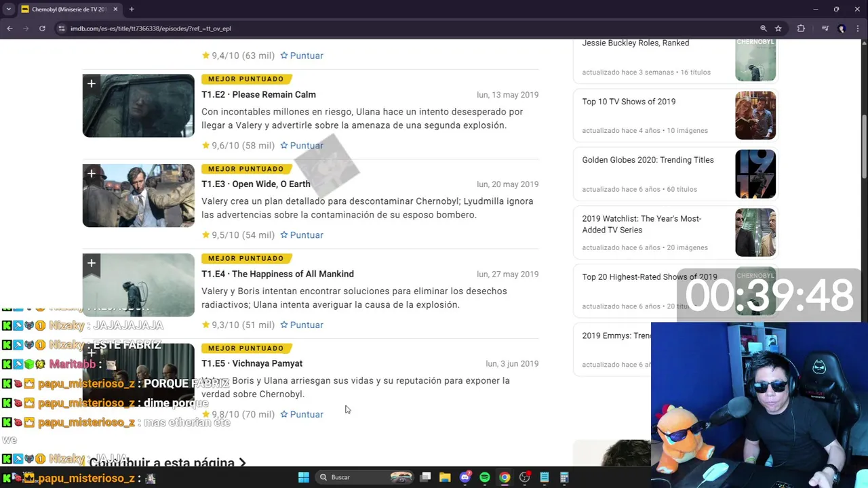Rate Vichnaya Pamyat with Puntuar
The height and width of the screenshot is (488, 868).
[x=302, y=414]
